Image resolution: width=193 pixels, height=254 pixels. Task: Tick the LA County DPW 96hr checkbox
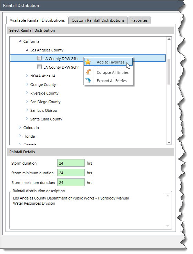pyautogui.click(x=39, y=67)
